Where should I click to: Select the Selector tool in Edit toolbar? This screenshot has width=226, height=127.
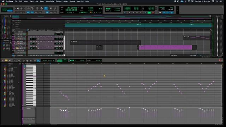[x=42, y=8]
